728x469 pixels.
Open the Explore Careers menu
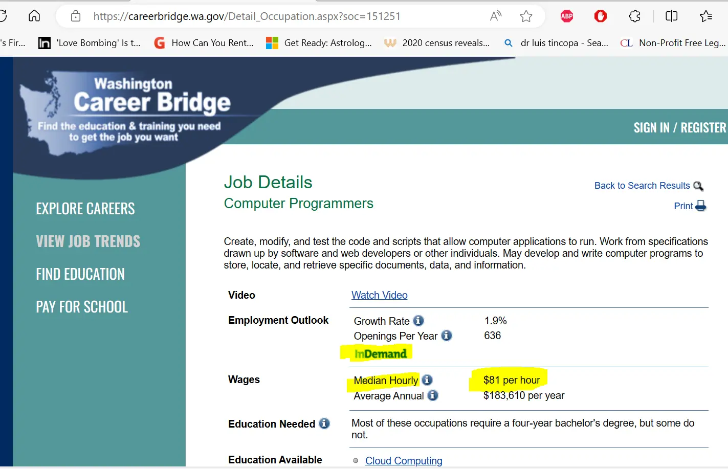(x=85, y=209)
